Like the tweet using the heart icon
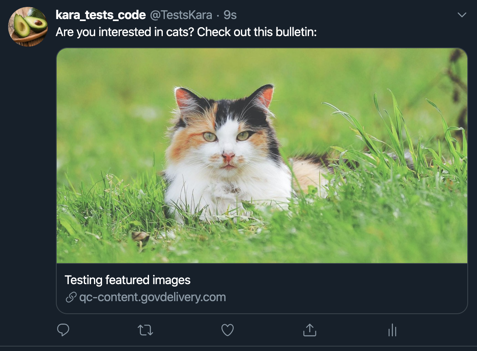477x351 pixels. (x=227, y=330)
